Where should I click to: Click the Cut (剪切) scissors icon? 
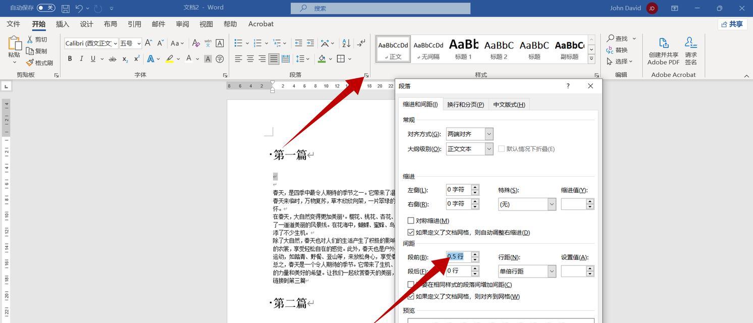30,39
